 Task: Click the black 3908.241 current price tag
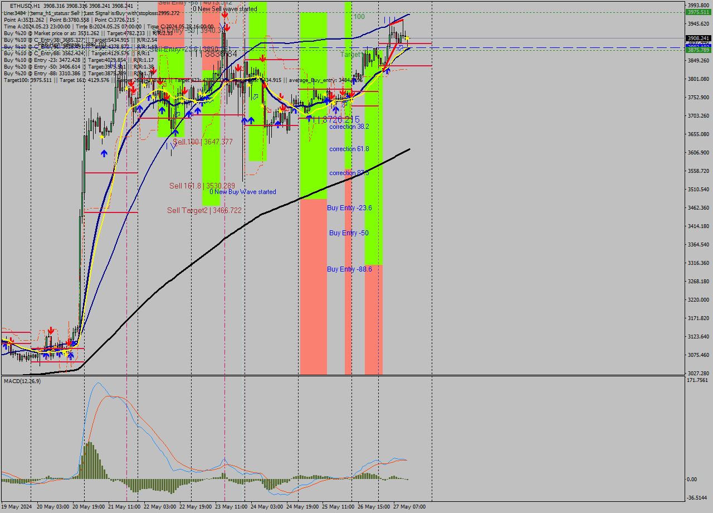click(698, 38)
